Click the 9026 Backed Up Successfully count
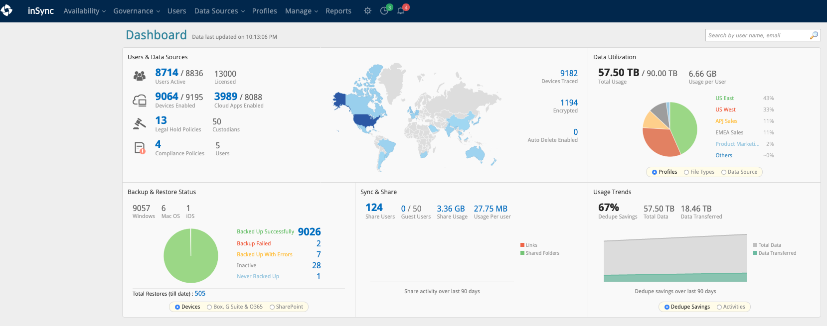The image size is (827, 326). coord(309,232)
